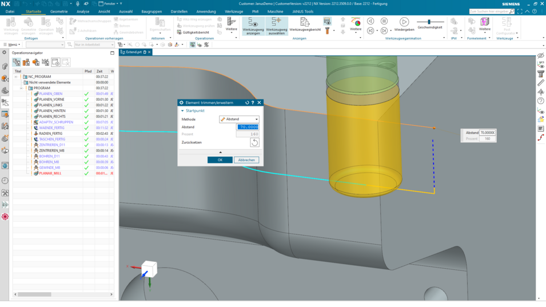Click the dialog collapse arrow above OK

pyautogui.click(x=220, y=152)
